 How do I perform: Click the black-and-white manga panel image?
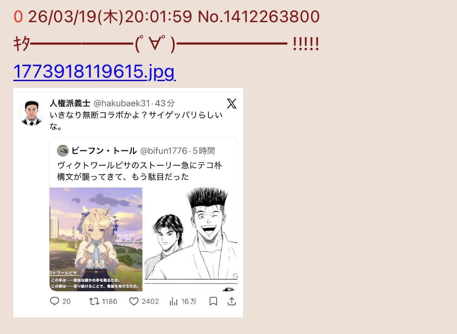point(191,239)
